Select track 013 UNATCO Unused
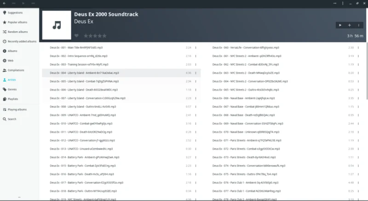The height and width of the screenshot is (201, 368). point(121,149)
